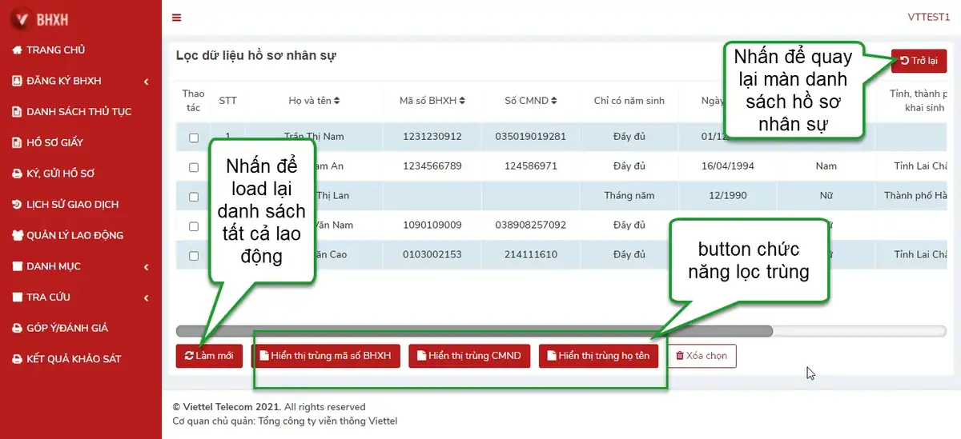This screenshot has height=439, width=961.
Task: Click the 12/1990 birth date cell
Action: point(727,195)
